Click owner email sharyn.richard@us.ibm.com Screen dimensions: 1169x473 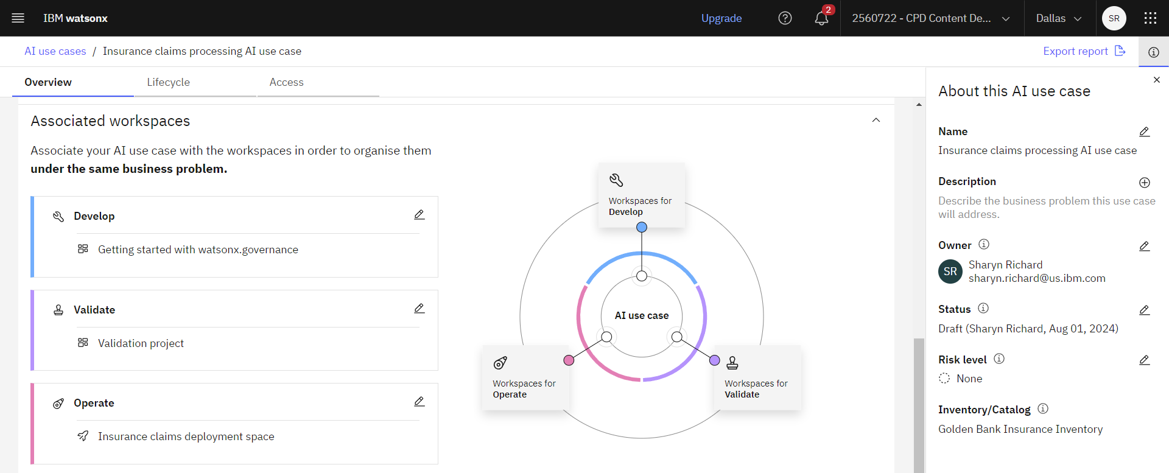coord(1037,278)
